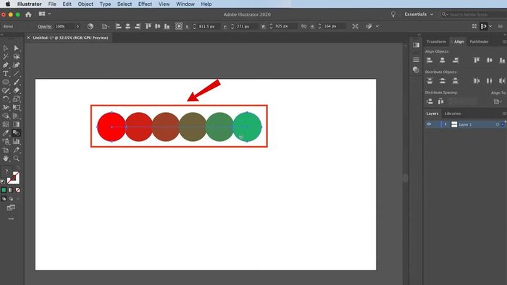Select the Zoom tool
This screenshot has width=507, height=285.
[x=16, y=158]
